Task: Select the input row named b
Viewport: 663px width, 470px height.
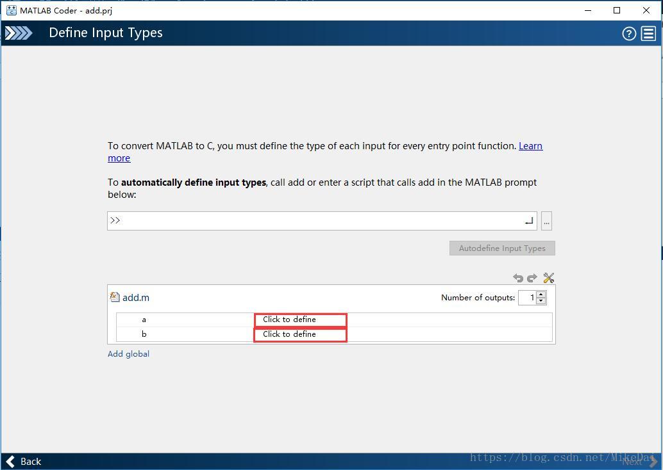Action: click(334, 334)
